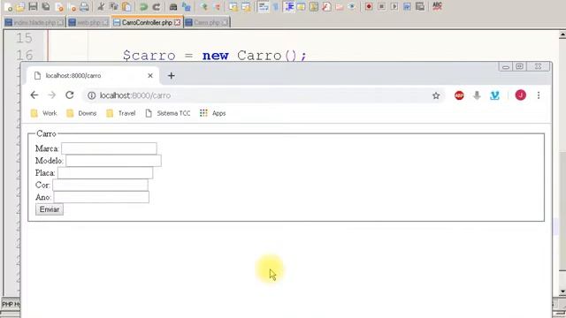Image resolution: width=566 pixels, height=318 pixels.
Task: Reload the page with the refresh icon
Action: point(70,95)
